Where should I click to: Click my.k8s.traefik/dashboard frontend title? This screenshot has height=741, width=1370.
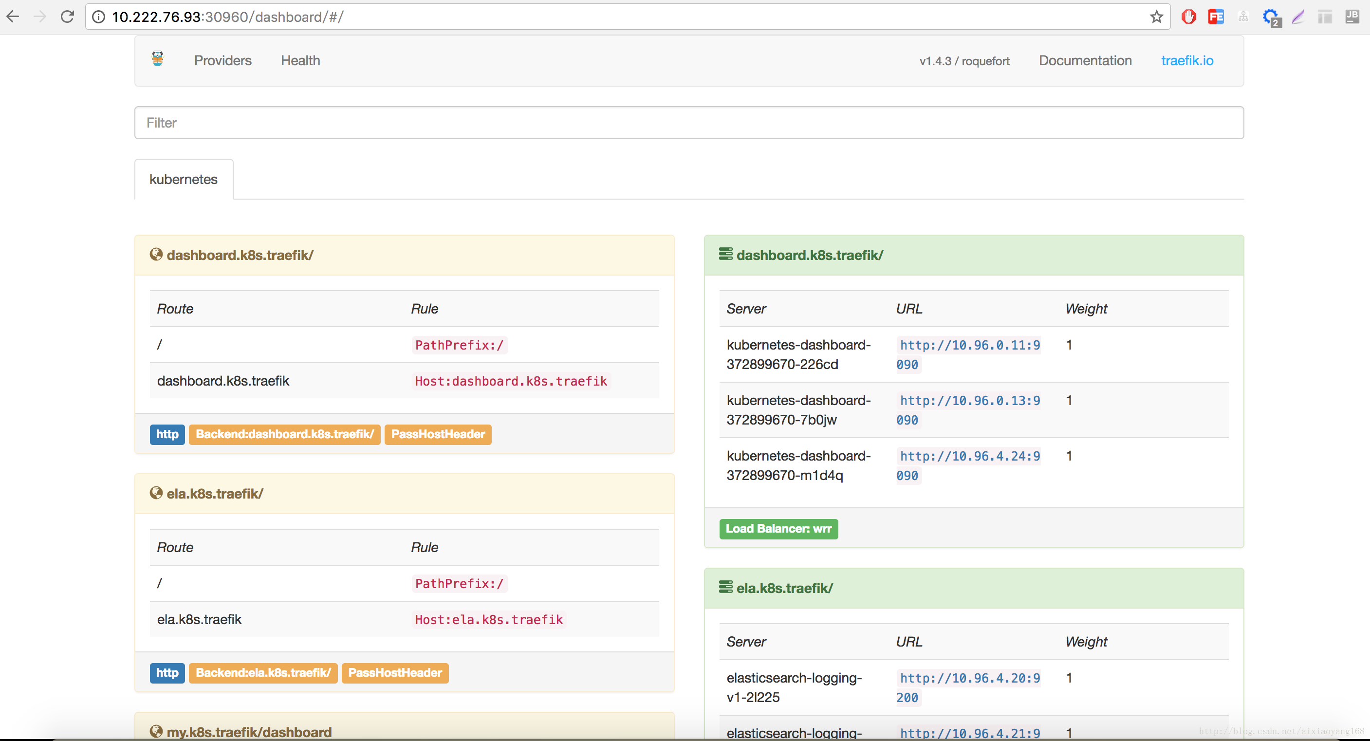coord(249,732)
